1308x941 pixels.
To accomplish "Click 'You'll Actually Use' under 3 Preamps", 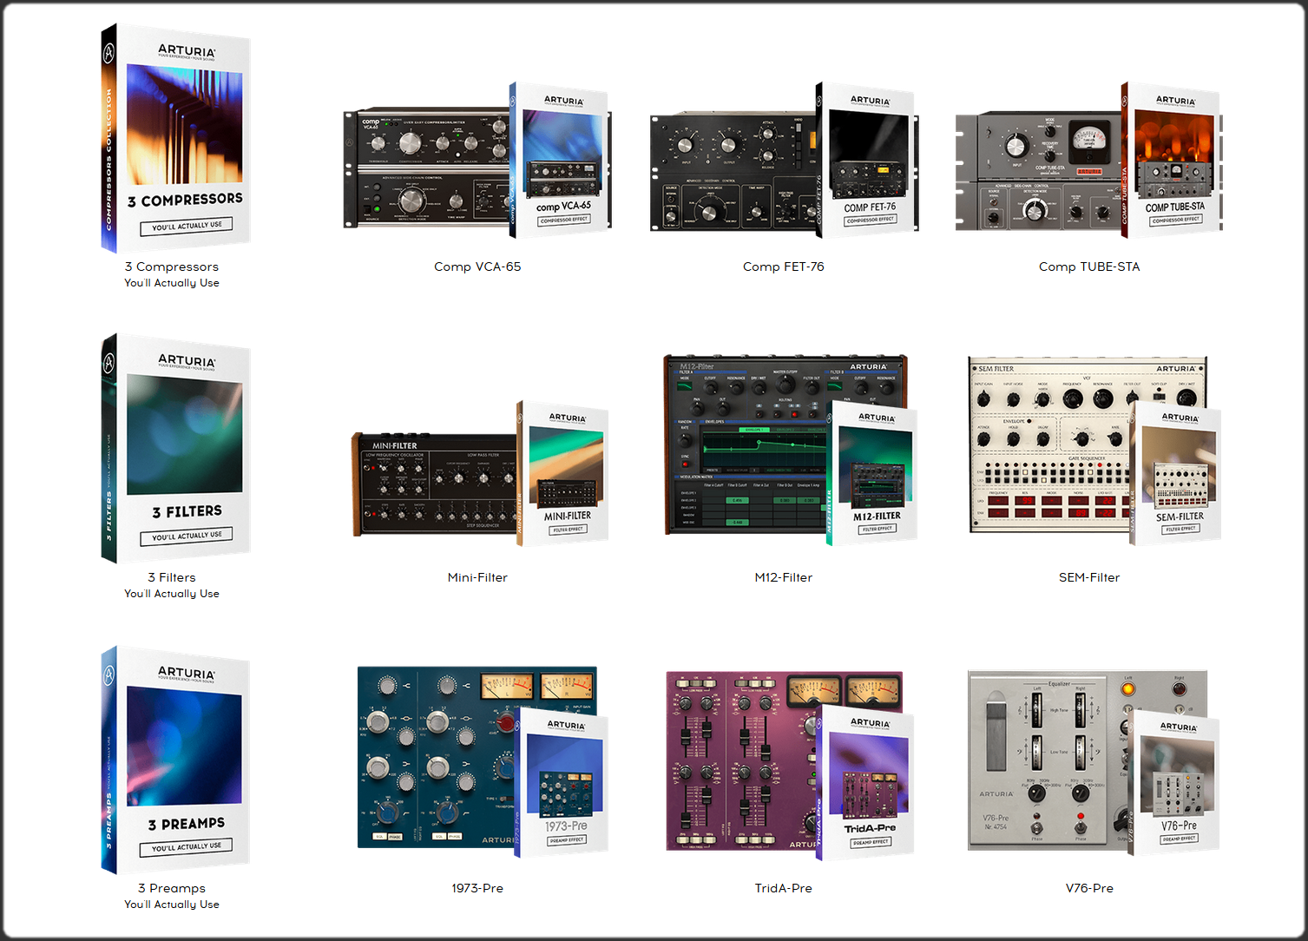I will tap(172, 905).
